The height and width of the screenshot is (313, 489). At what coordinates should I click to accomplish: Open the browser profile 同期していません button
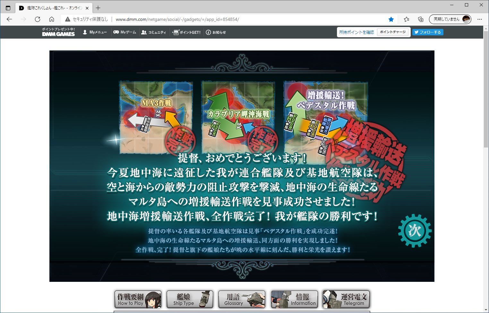(x=450, y=19)
